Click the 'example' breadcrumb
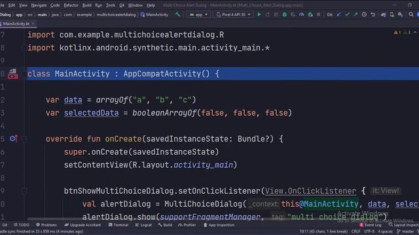Image resolution: width=419 pixels, height=235 pixels. point(84,14)
